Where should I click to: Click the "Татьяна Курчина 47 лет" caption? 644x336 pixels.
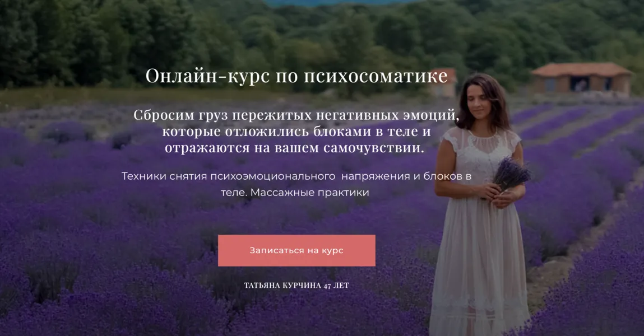pos(296,285)
